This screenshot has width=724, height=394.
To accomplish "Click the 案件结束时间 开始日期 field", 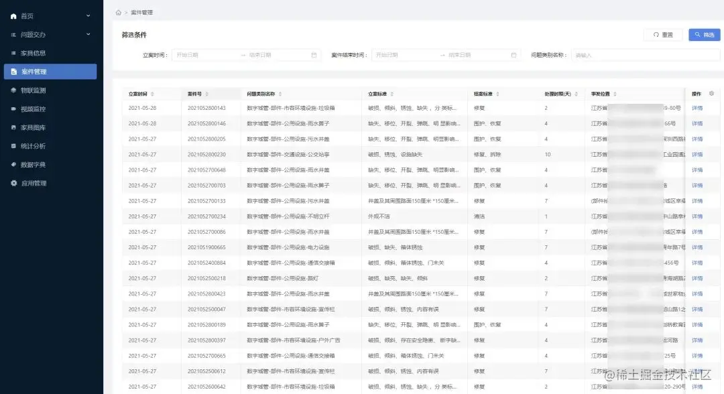I will click(406, 55).
